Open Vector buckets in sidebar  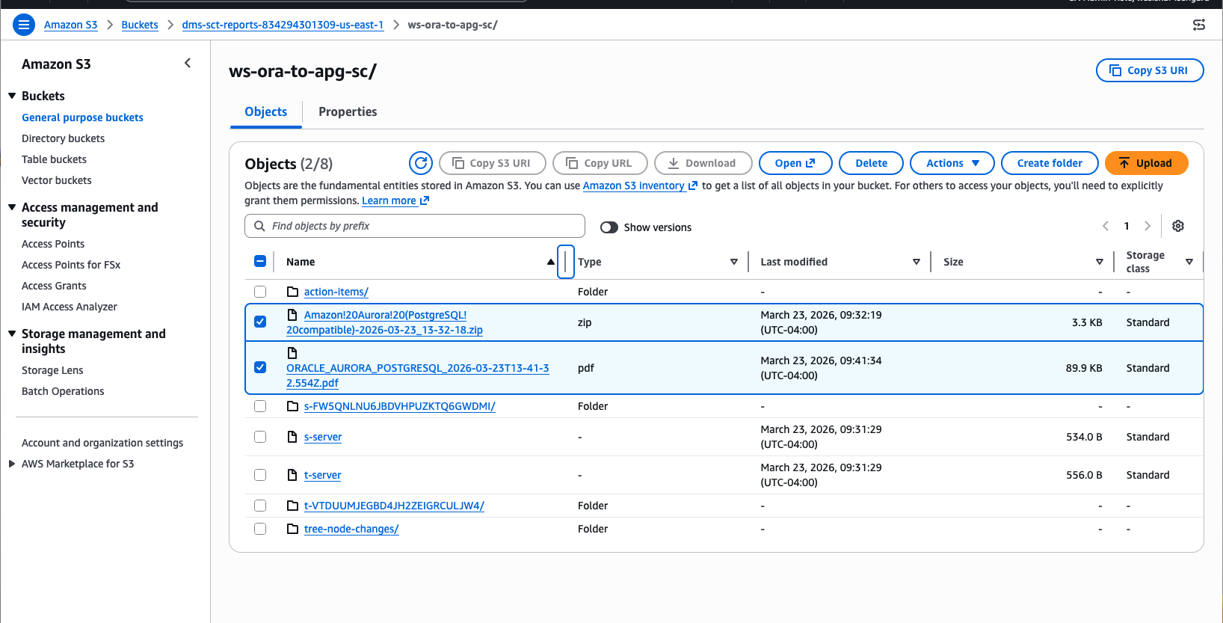56,180
